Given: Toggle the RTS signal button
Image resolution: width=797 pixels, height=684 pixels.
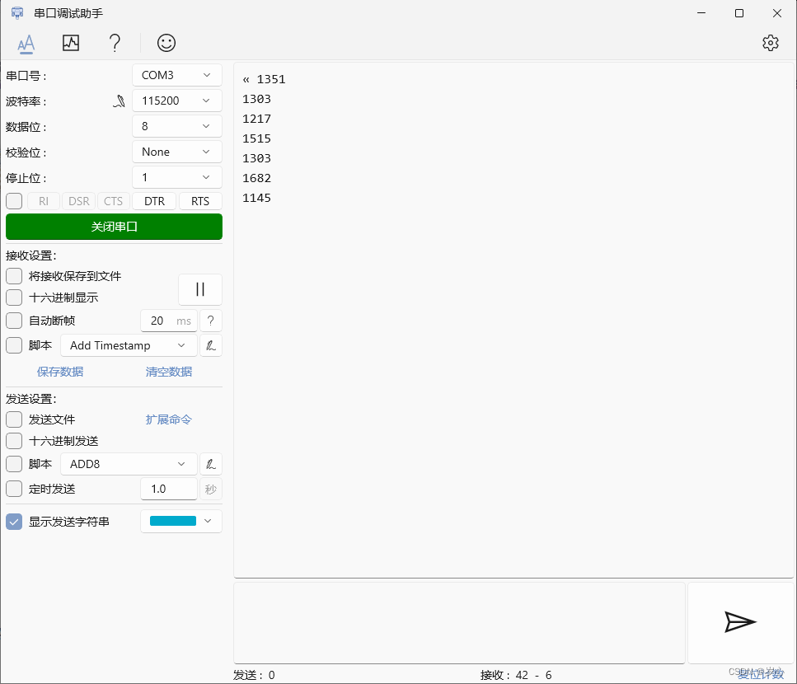Looking at the screenshot, I should click(200, 201).
